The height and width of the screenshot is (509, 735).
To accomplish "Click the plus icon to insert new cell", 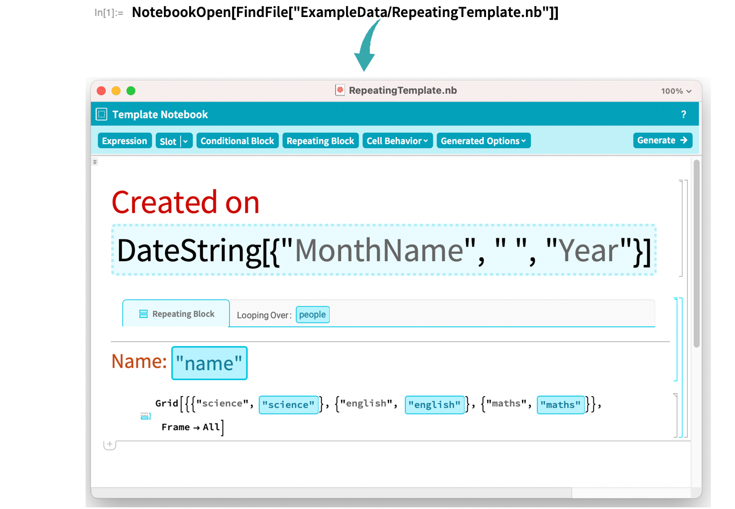I will 110,444.
